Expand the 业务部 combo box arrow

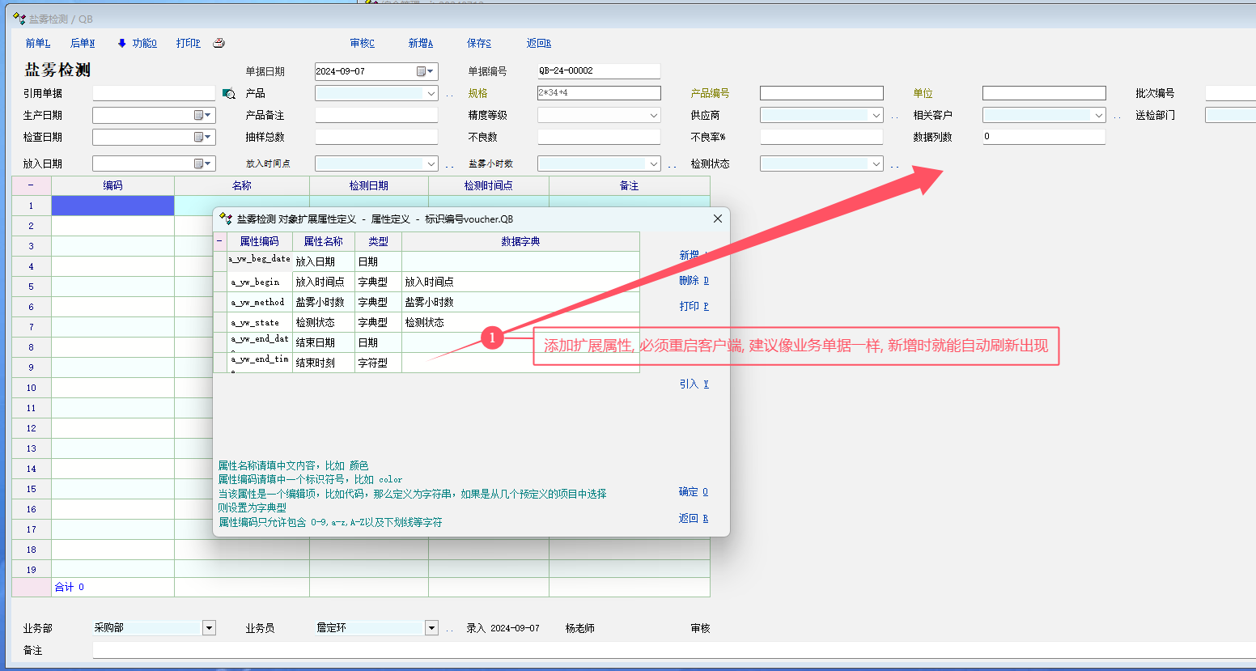(209, 628)
